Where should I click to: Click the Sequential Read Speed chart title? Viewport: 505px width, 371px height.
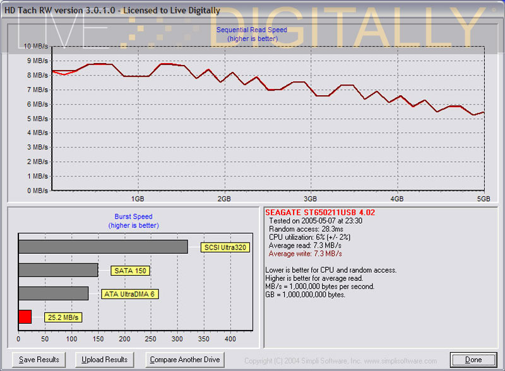[x=251, y=30]
